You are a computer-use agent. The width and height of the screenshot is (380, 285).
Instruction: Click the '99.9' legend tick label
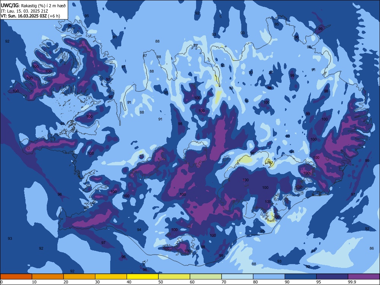(352, 282)
